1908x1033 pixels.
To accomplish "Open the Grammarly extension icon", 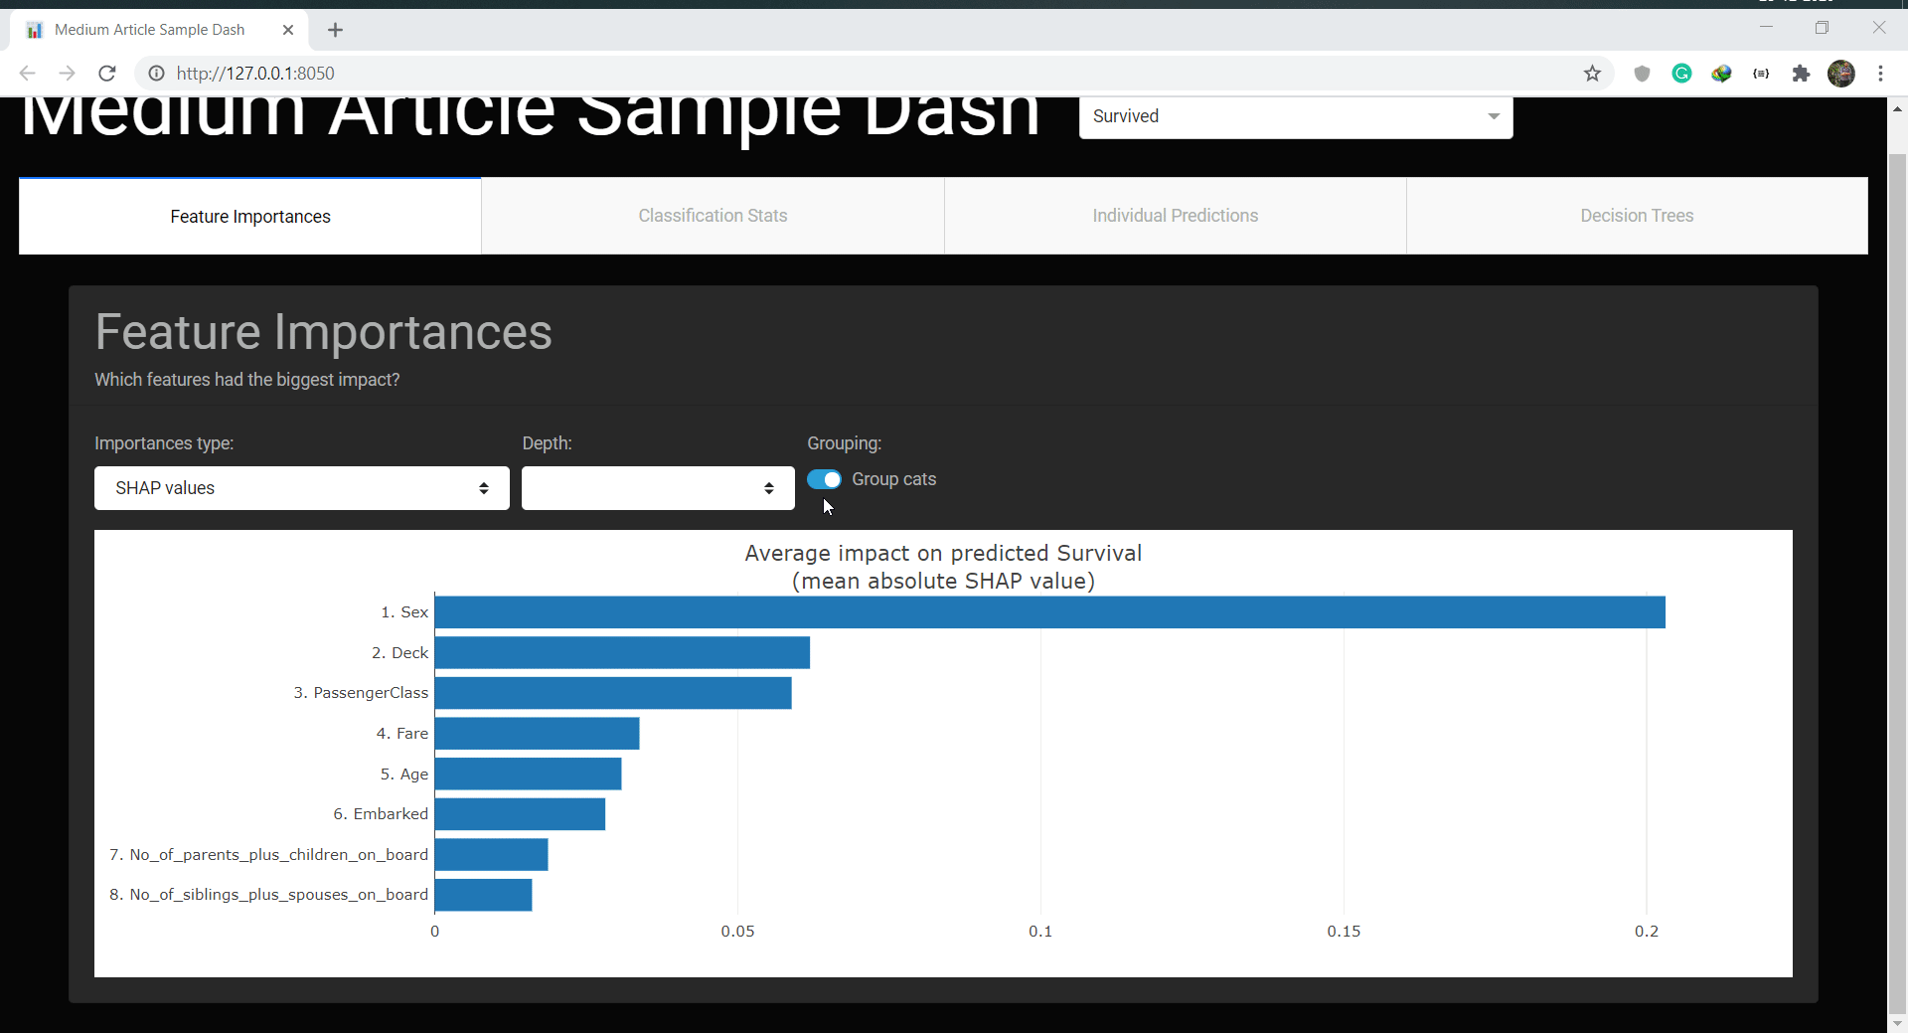I will coord(1681,73).
